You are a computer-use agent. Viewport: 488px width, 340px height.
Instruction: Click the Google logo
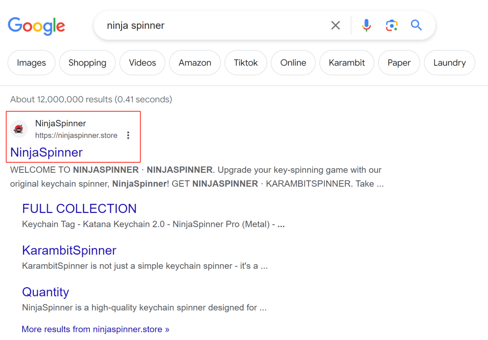(36, 25)
